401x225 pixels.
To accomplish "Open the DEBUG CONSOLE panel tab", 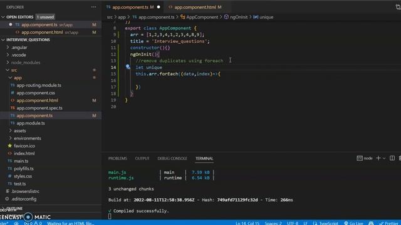I will point(172,158).
